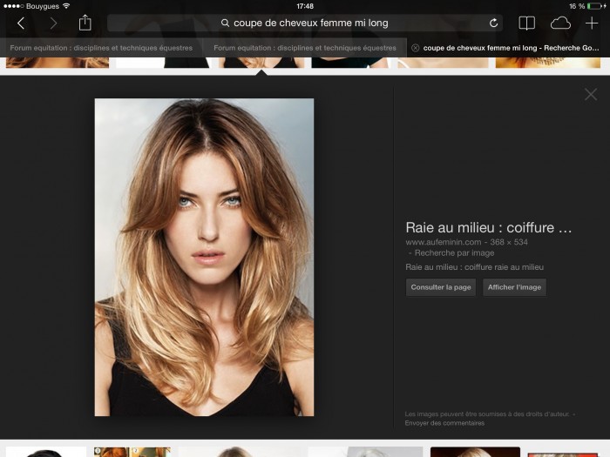Open the www.aufeminin.com source link
Screen dimensions: 610x457
[443, 241]
